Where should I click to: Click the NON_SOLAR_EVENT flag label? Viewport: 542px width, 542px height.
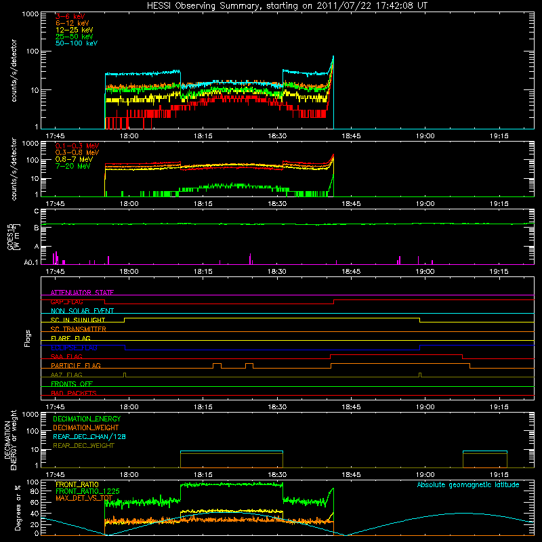pyautogui.click(x=82, y=311)
